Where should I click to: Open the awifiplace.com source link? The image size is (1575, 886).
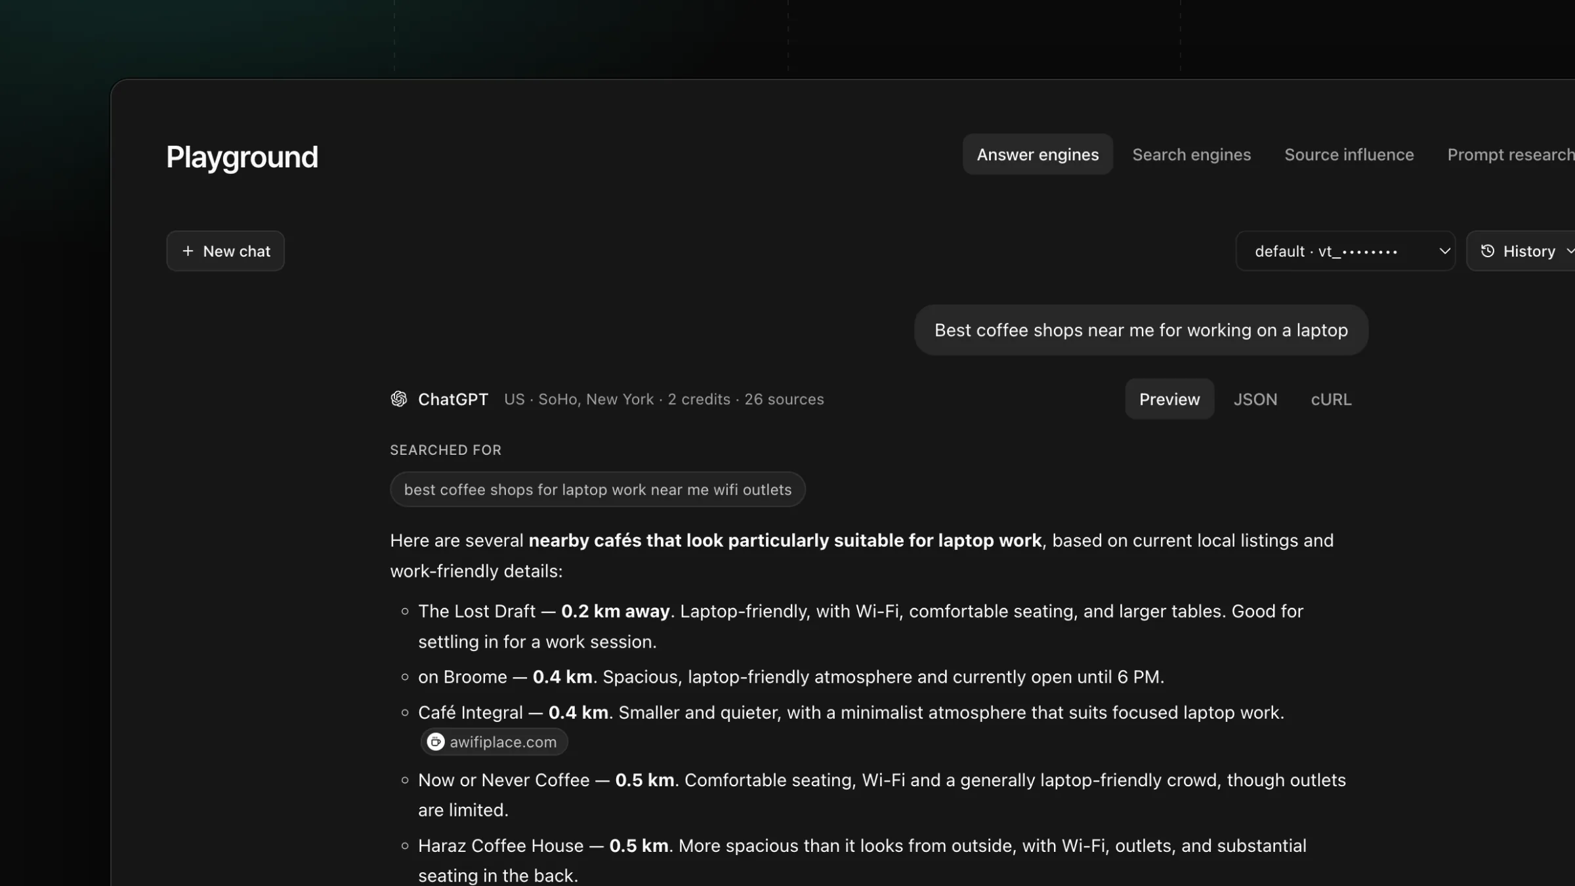(494, 742)
